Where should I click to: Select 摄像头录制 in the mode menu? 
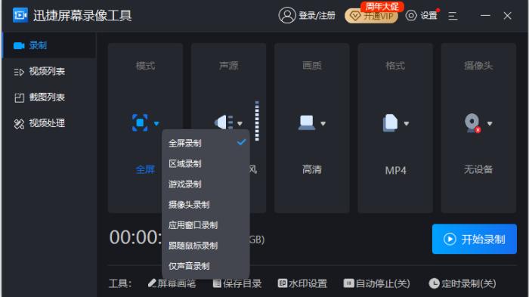206,205
